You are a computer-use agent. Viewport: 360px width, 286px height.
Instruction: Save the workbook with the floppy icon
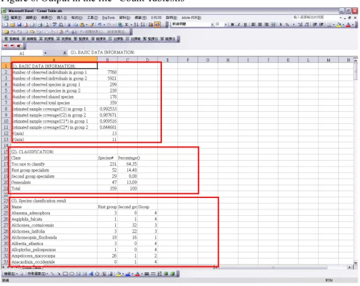(x=19, y=25)
